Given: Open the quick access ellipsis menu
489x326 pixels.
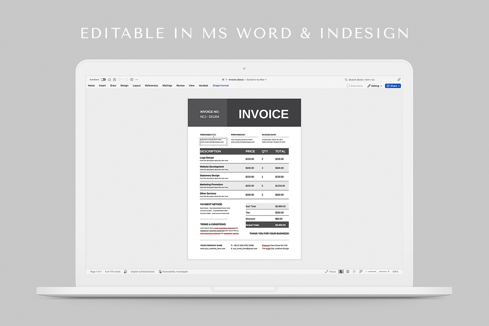Looking at the screenshot, I should tap(137, 79).
